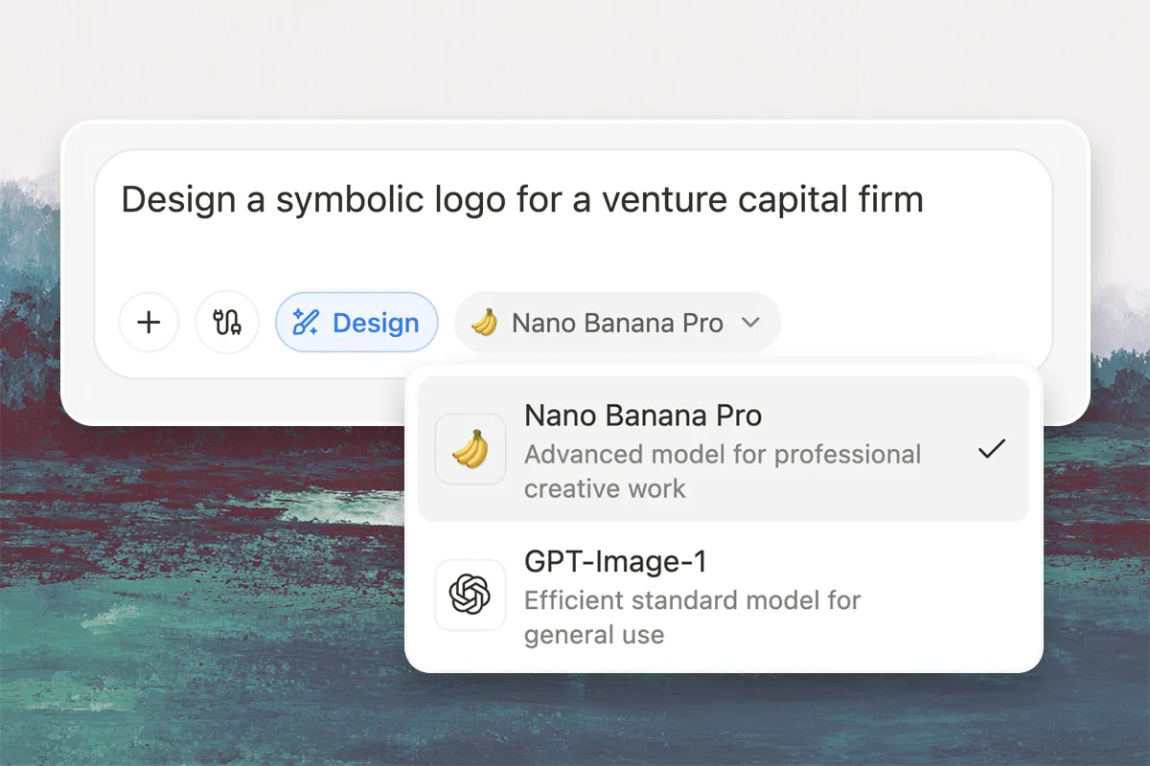Select Nano Banana Pro from the model list
The image size is (1150, 766).
coord(724,449)
